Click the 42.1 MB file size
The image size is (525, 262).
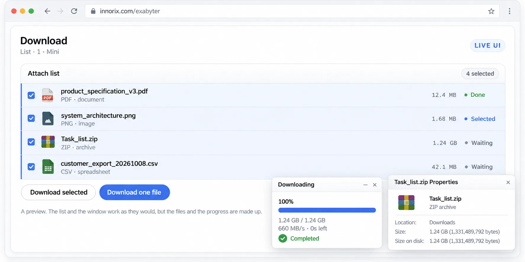click(444, 167)
